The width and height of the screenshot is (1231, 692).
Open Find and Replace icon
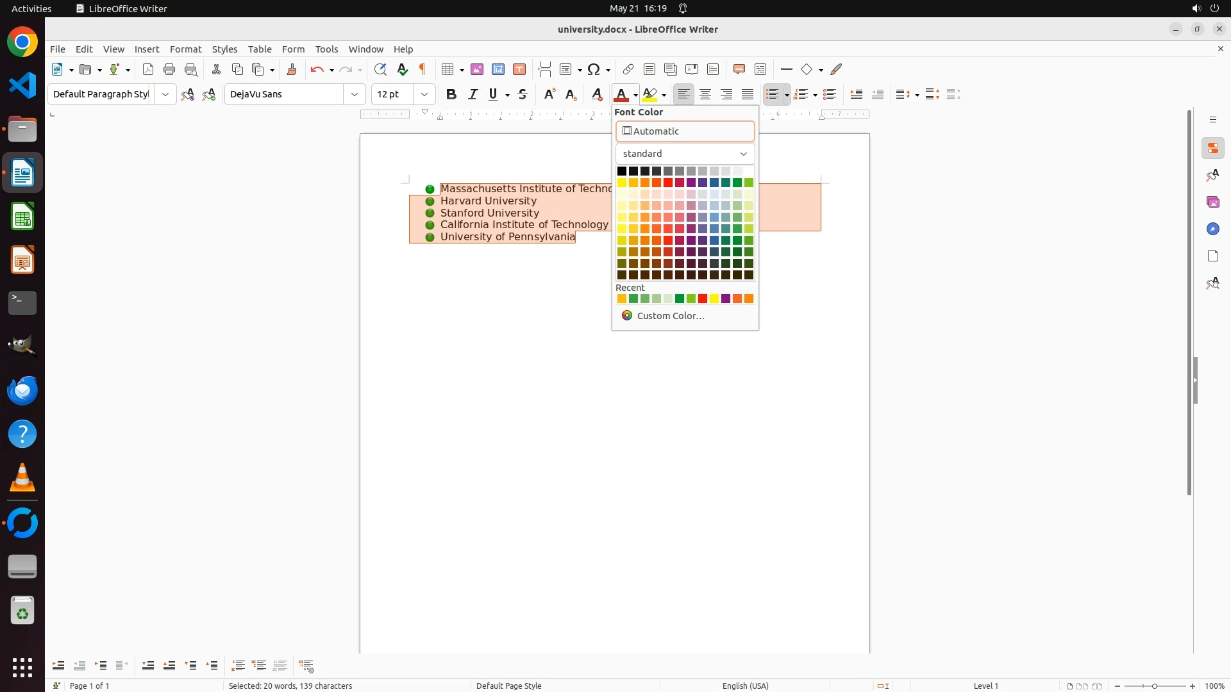tap(380, 70)
